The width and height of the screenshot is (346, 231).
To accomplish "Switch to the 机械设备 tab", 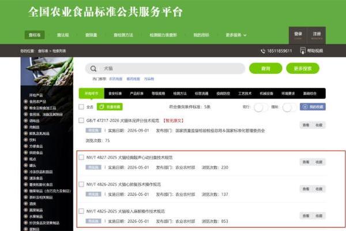I will coord(266,94).
